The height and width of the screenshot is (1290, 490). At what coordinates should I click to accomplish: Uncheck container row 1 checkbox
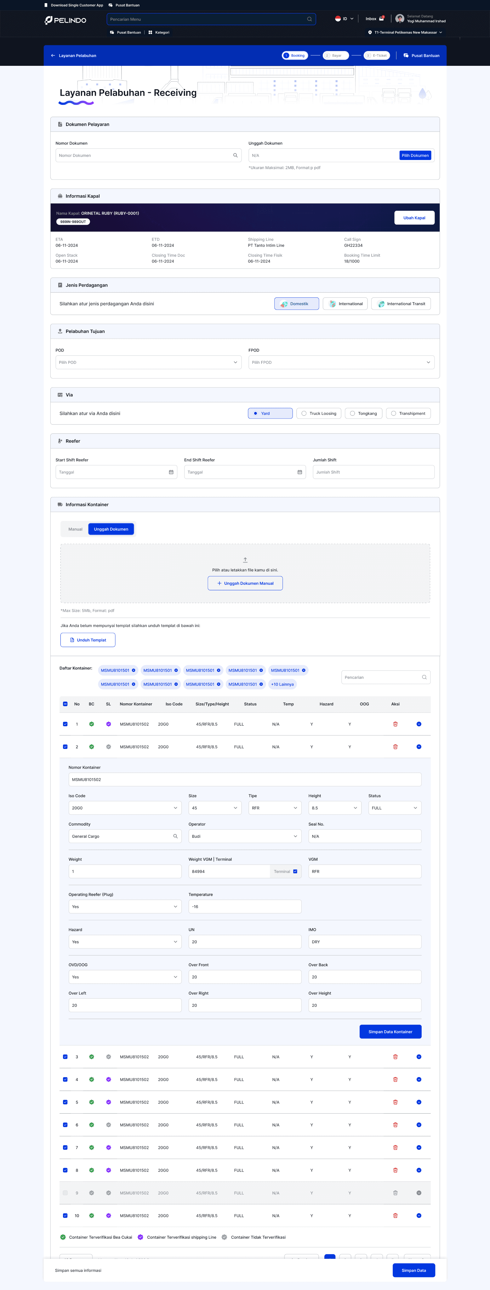tap(65, 724)
